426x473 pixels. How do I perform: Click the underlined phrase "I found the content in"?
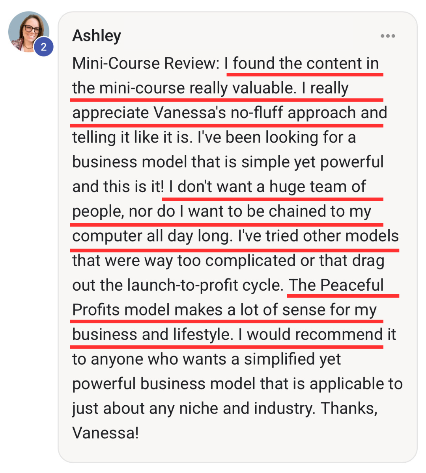302,64
